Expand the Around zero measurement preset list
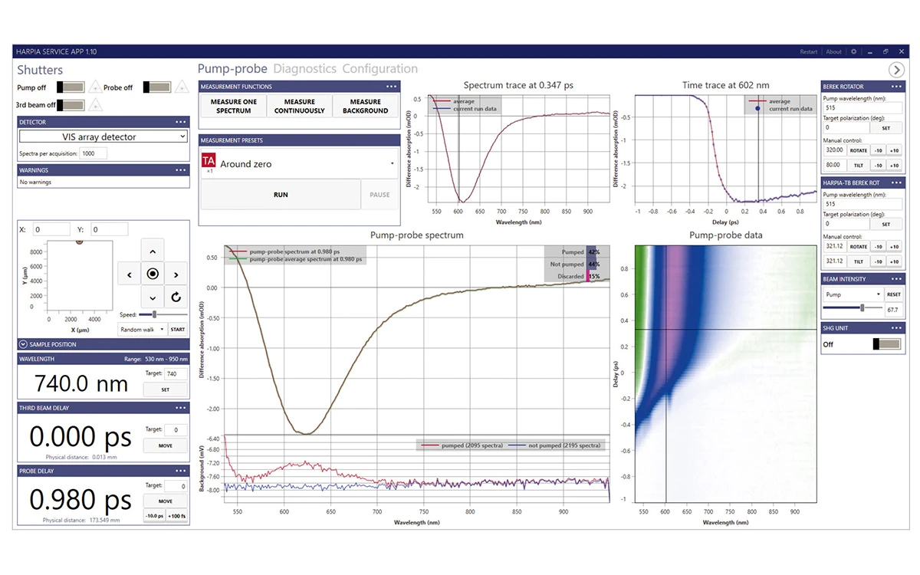 click(x=392, y=164)
